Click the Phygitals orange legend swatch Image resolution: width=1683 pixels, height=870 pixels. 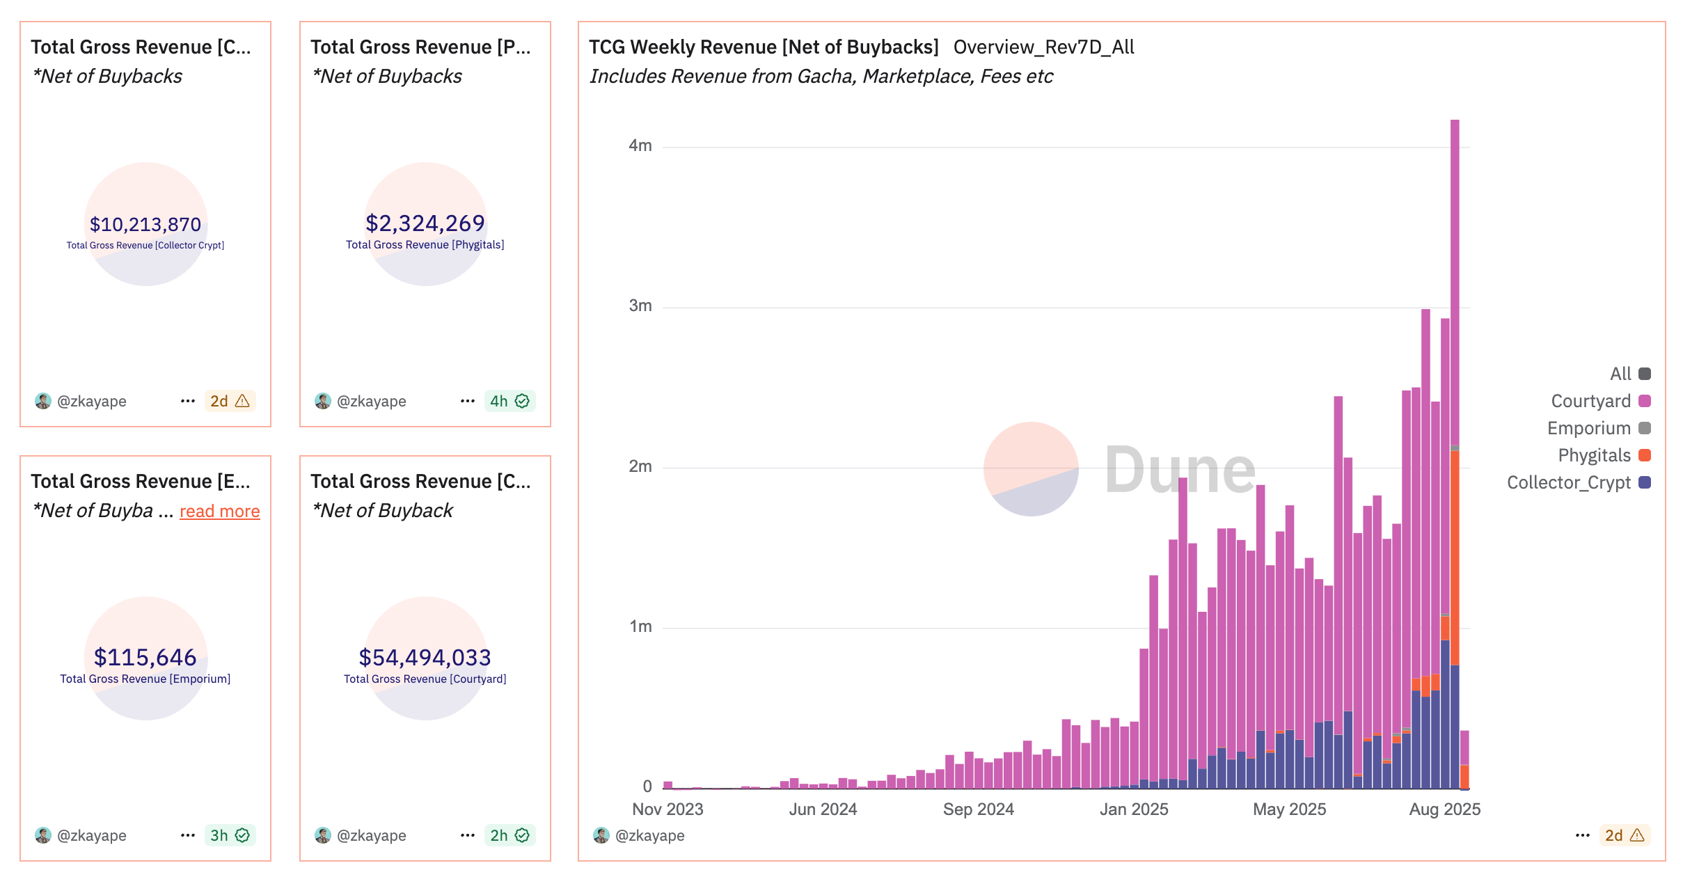click(x=1645, y=455)
